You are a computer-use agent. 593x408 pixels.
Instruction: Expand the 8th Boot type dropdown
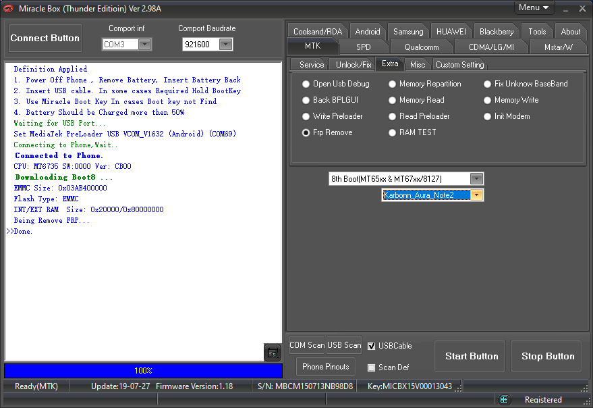(x=476, y=179)
